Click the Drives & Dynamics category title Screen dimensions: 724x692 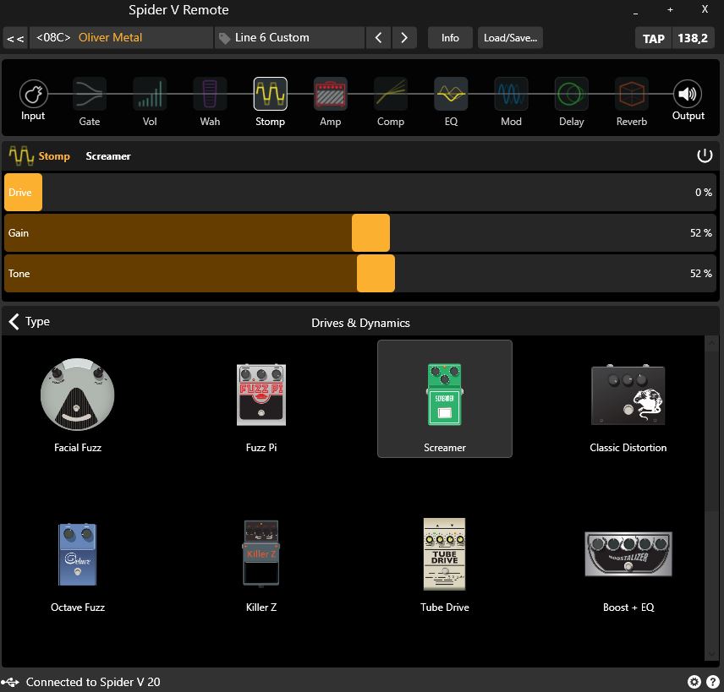360,323
